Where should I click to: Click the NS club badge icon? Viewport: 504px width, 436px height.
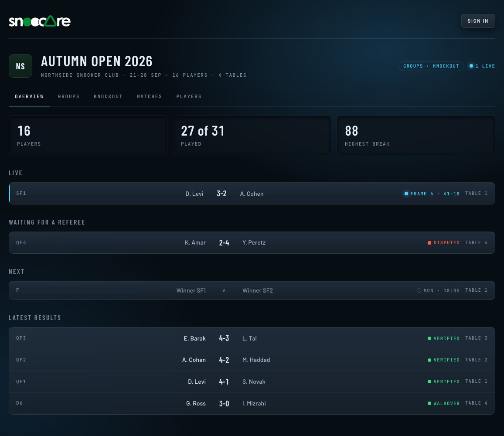[20, 66]
